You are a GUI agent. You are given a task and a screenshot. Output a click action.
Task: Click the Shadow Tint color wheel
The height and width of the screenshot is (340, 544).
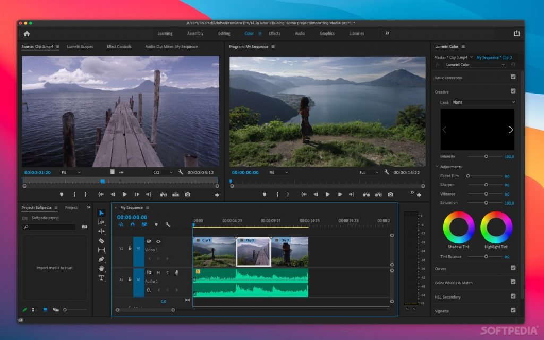tap(458, 227)
